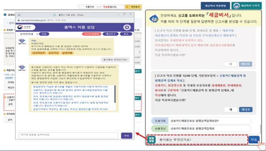
Task: Click blue 매출처별 세금계산서 합계표 step text
Action: (x=195, y=33)
